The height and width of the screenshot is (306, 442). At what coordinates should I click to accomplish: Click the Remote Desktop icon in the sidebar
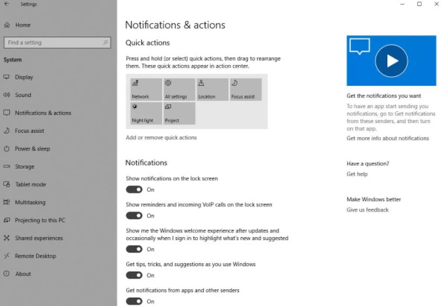[7, 256]
